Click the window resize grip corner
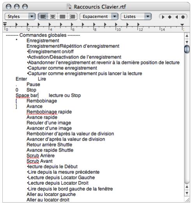 click(187, 199)
